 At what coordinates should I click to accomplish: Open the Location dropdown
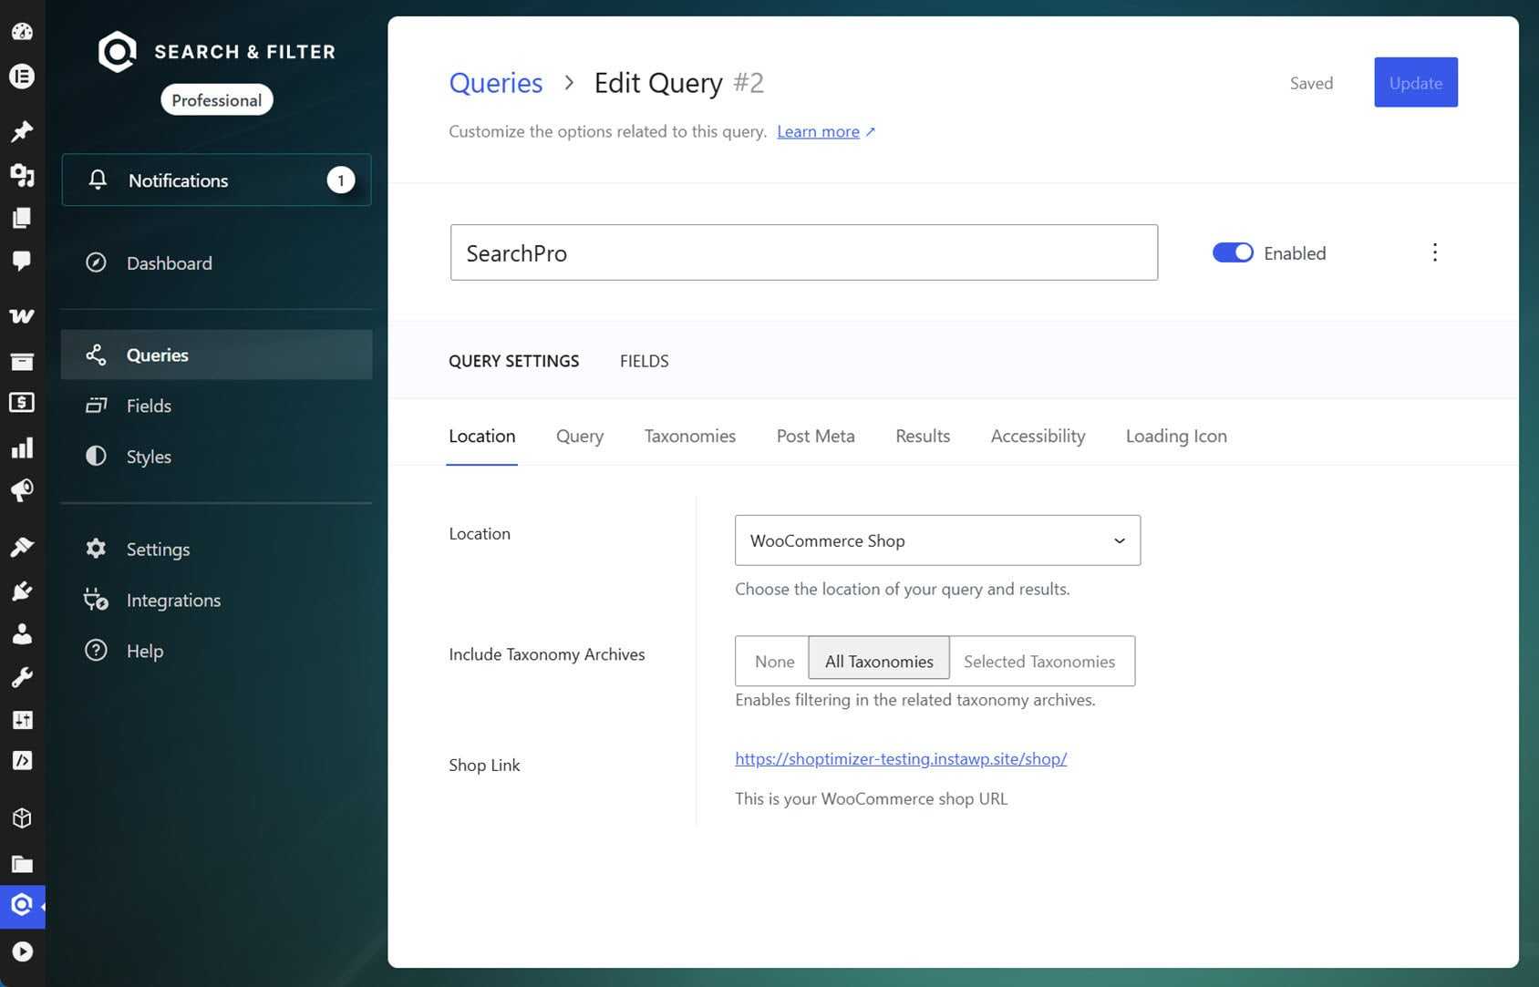[x=937, y=540]
